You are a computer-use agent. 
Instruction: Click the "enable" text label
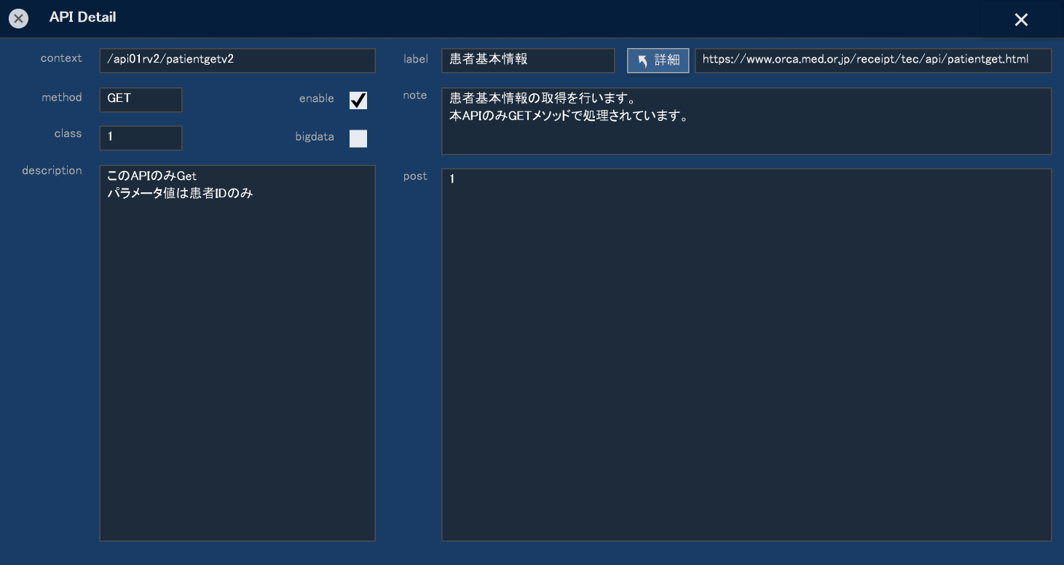316,99
